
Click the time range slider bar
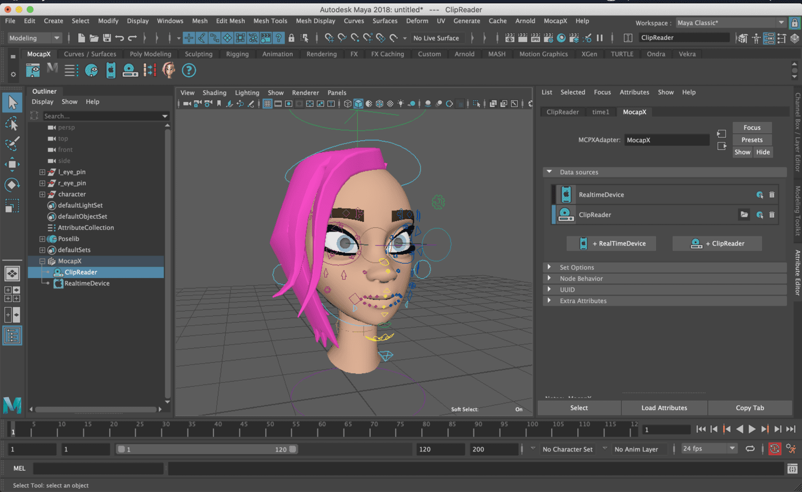click(207, 449)
